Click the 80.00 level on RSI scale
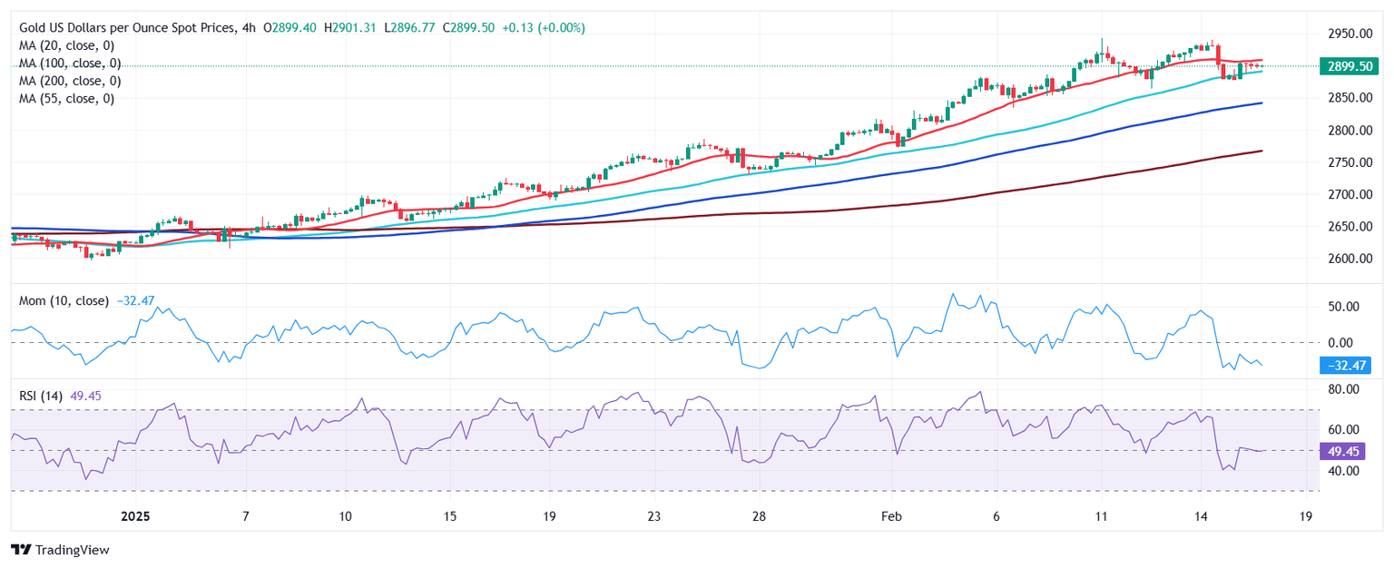Viewport: 1394px width, 568px height. click(x=1347, y=389)
